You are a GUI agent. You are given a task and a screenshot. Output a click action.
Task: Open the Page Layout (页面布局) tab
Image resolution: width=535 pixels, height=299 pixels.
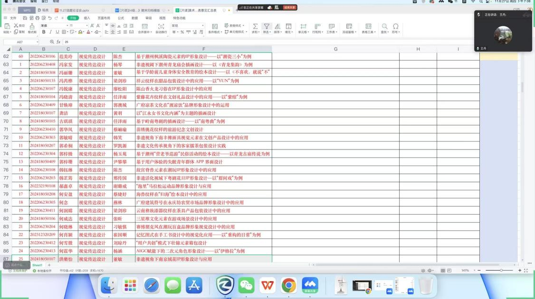point(104,18)
